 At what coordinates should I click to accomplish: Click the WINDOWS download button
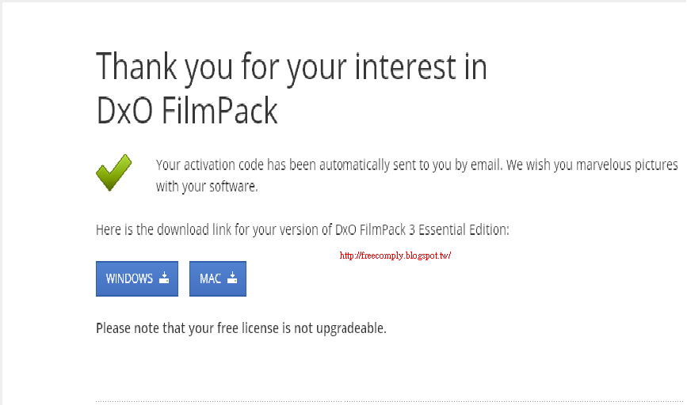(137, 278)
